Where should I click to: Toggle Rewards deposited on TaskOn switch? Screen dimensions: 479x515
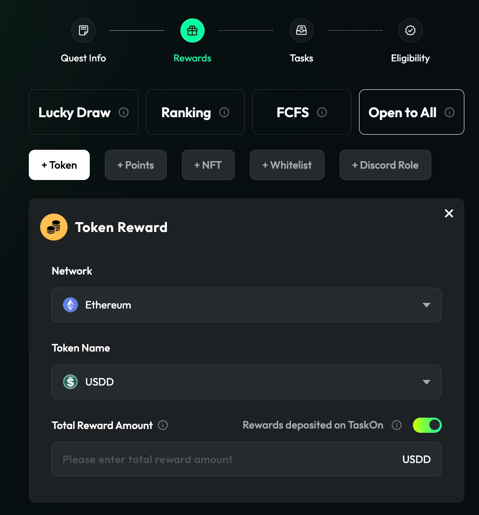(x=427, y=425)
